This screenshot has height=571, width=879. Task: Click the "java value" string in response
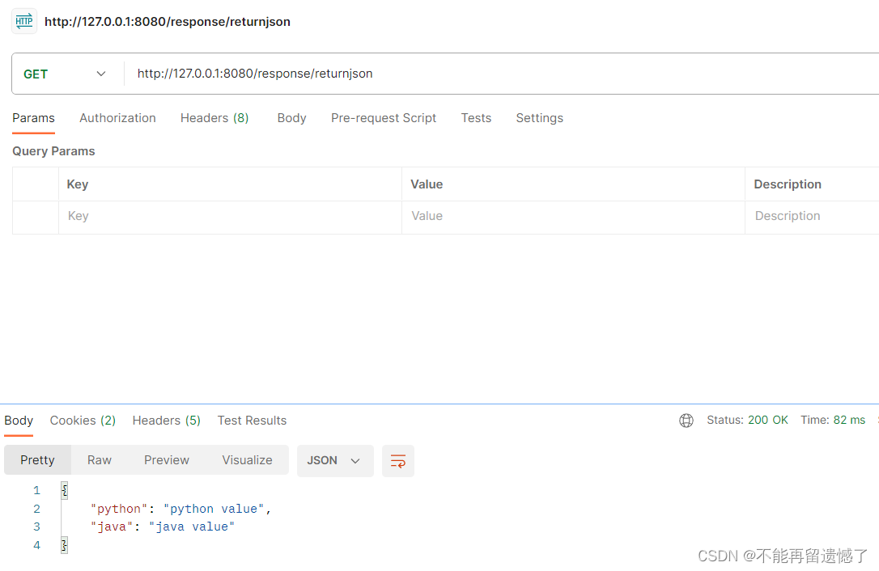(x=192, y=527)
